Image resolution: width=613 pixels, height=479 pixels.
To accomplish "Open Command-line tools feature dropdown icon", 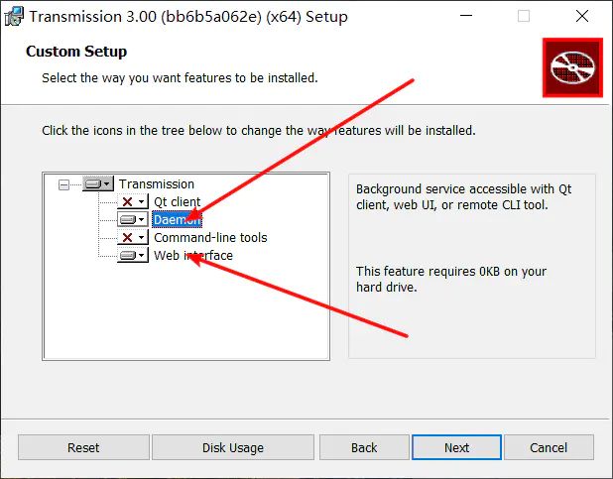I will tap(132, 238).
